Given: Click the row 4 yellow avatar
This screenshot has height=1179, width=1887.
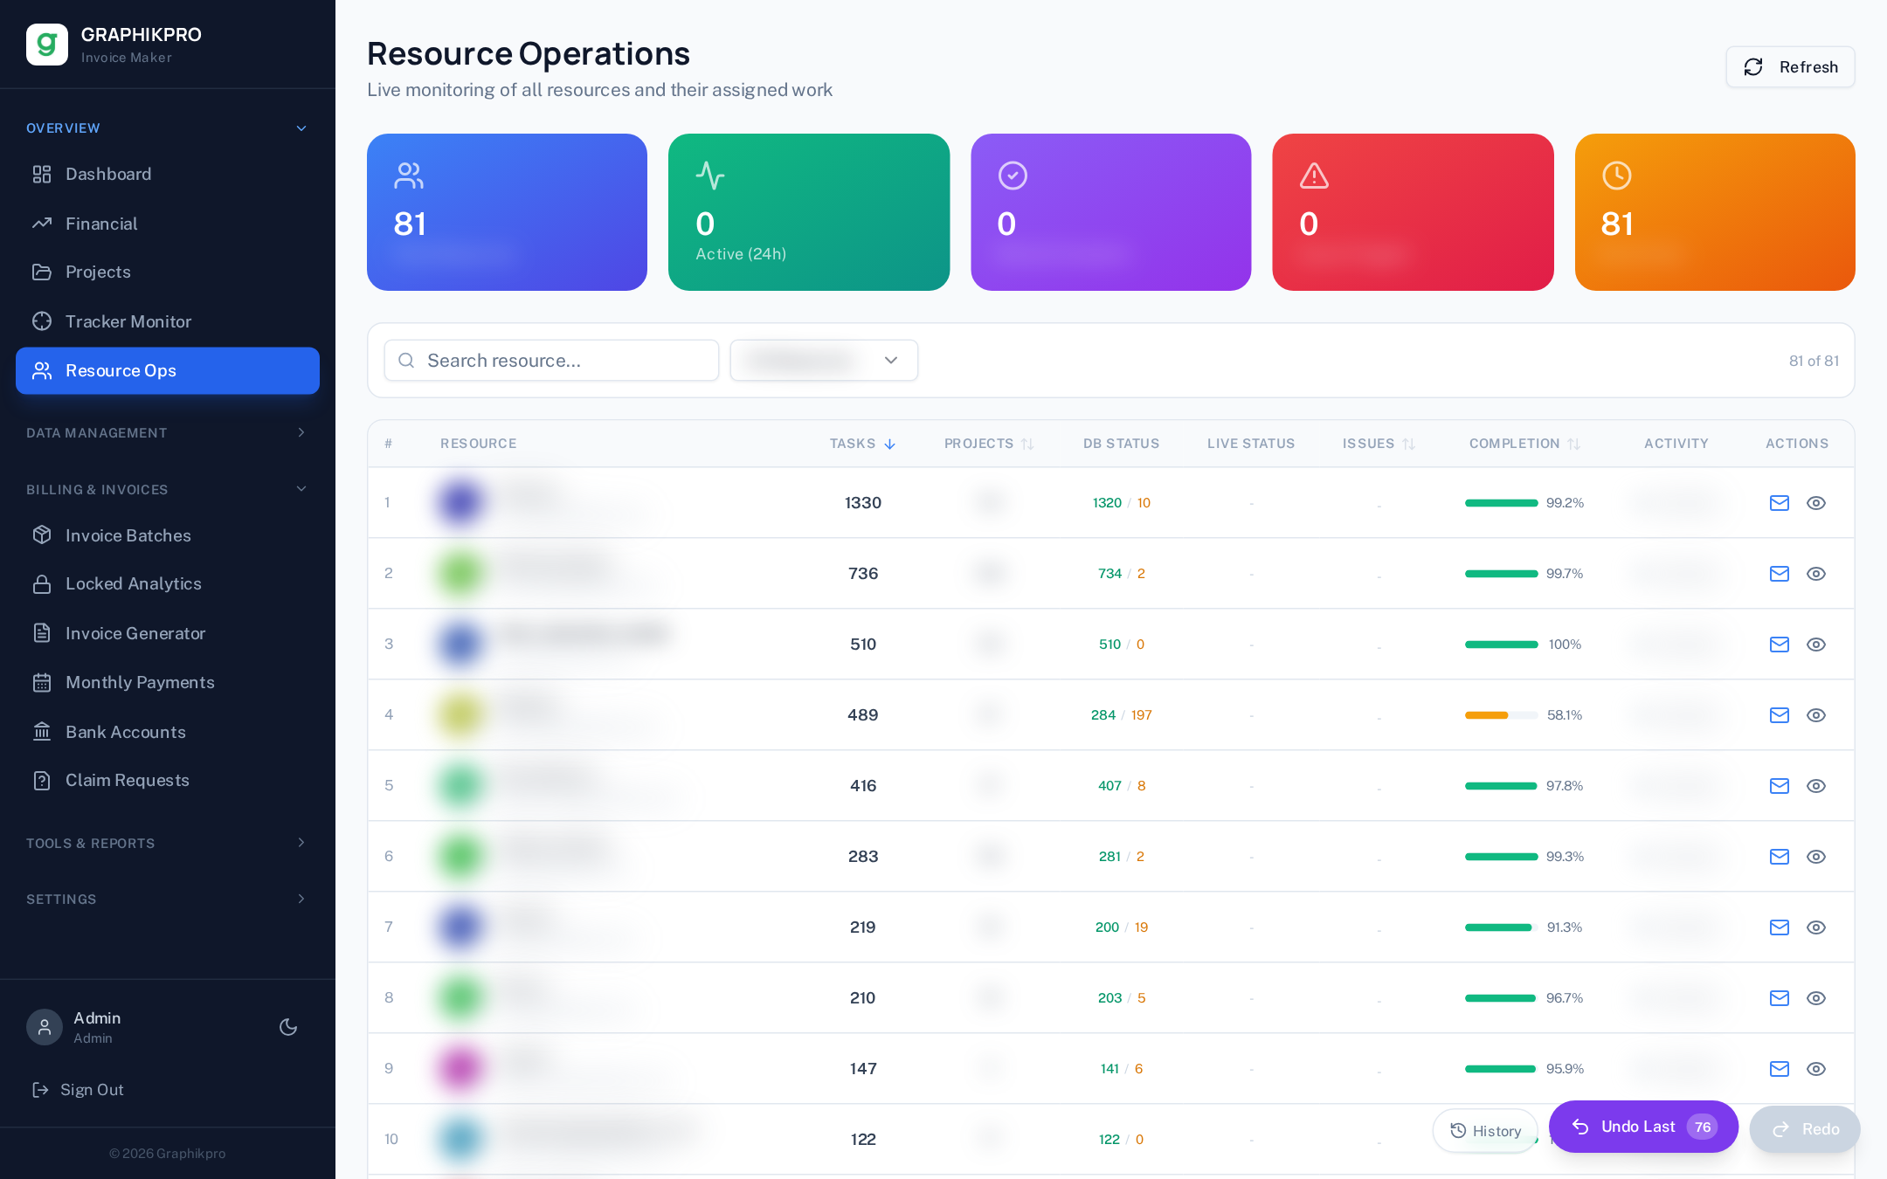Looking at the screenshot, I should [460, 714].
